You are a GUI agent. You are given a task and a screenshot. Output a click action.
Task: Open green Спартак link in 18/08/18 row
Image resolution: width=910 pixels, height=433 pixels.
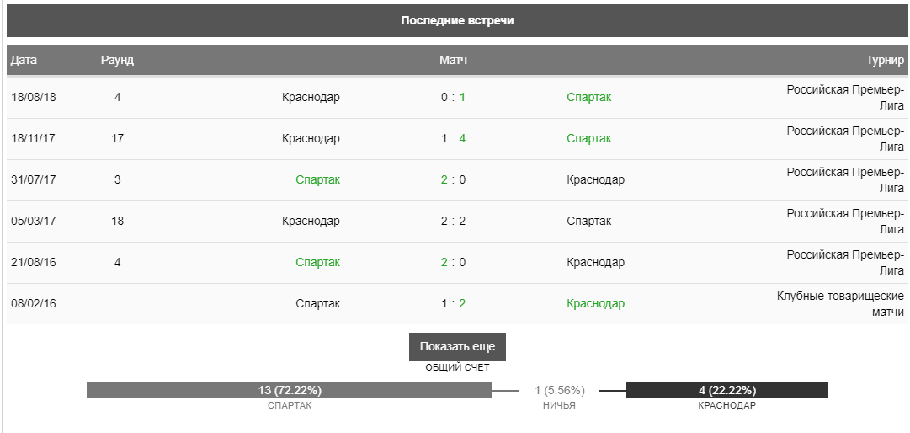coord(589,98)
